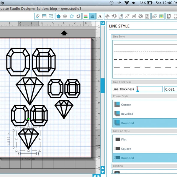177x177 pixels.
Task: Choose the medium dashed line style
Action: pyautogui.click(x=145, y=60)
